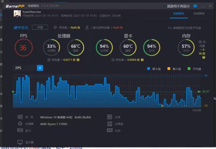Viewport: 216px width, 149px height.
Task: Click the hard disk icon in system info
Action: tap(110, 124)
